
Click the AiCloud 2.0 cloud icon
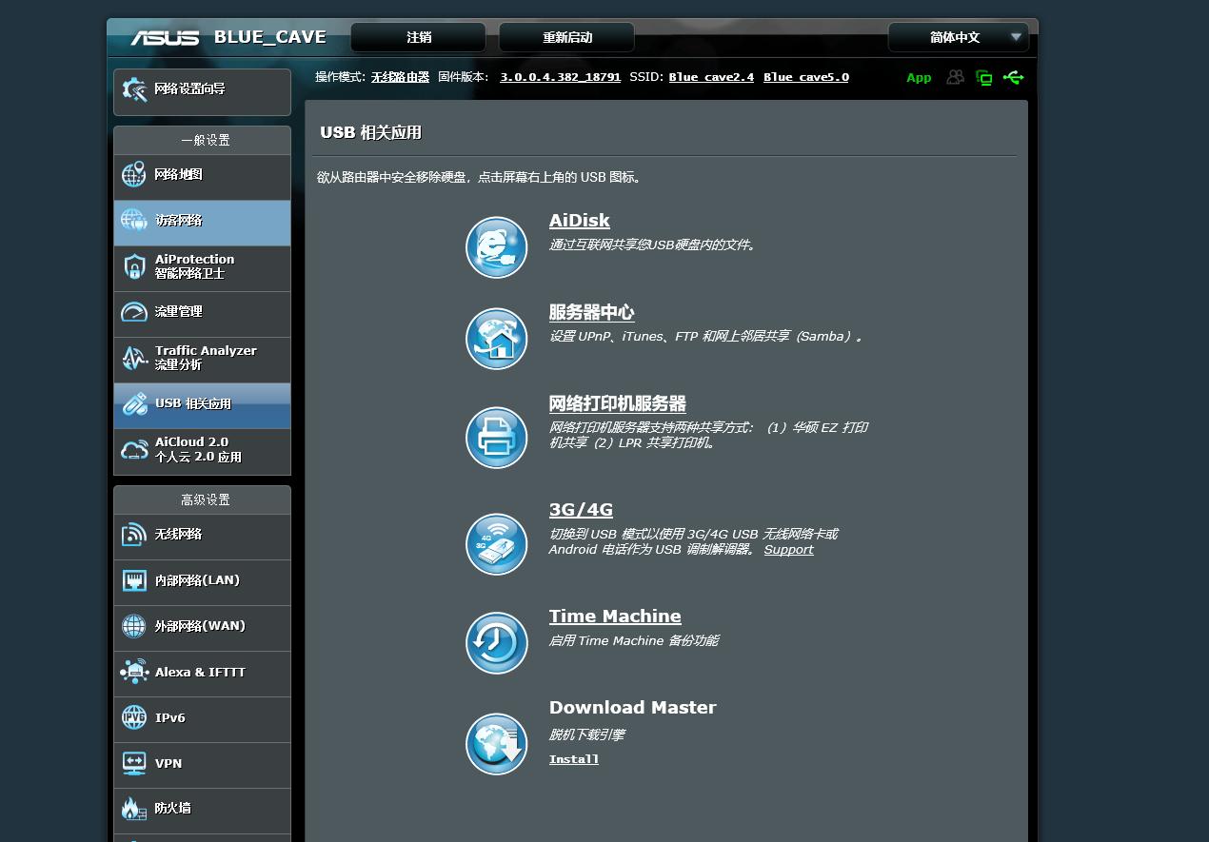pos(134,450)
